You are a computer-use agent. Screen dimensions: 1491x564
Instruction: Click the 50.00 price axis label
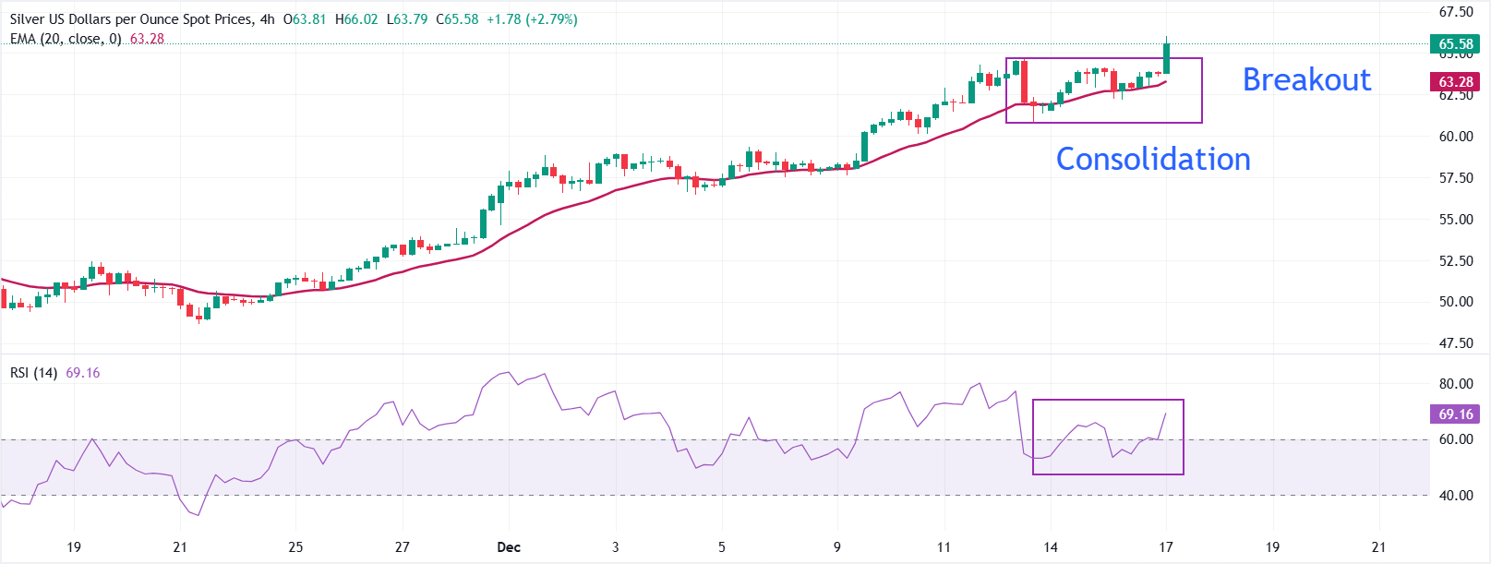click(x=1456, y=302)
